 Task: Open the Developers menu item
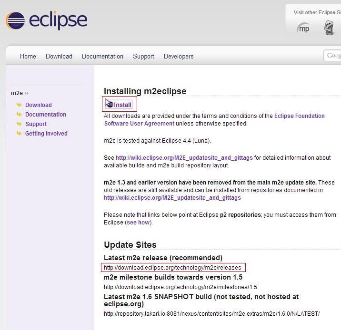(x=179, y=56)
